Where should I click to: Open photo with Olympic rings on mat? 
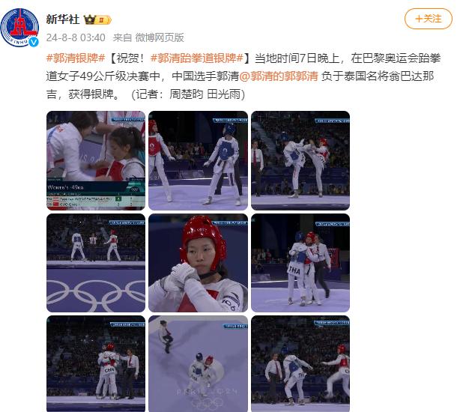click(96, 263)
